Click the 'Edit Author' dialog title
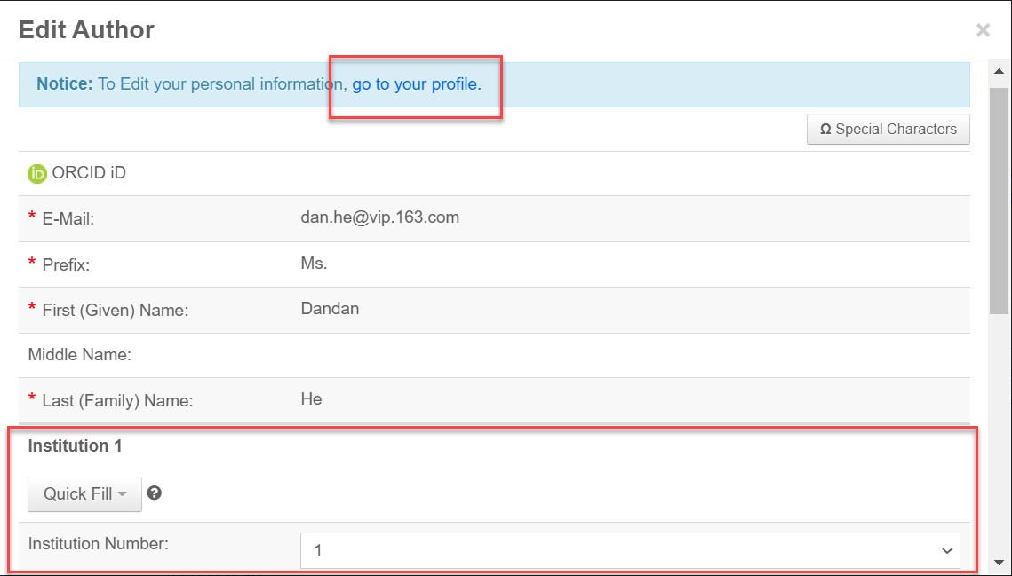Viewport: 1012px width, 576px height. click(86, 29)
